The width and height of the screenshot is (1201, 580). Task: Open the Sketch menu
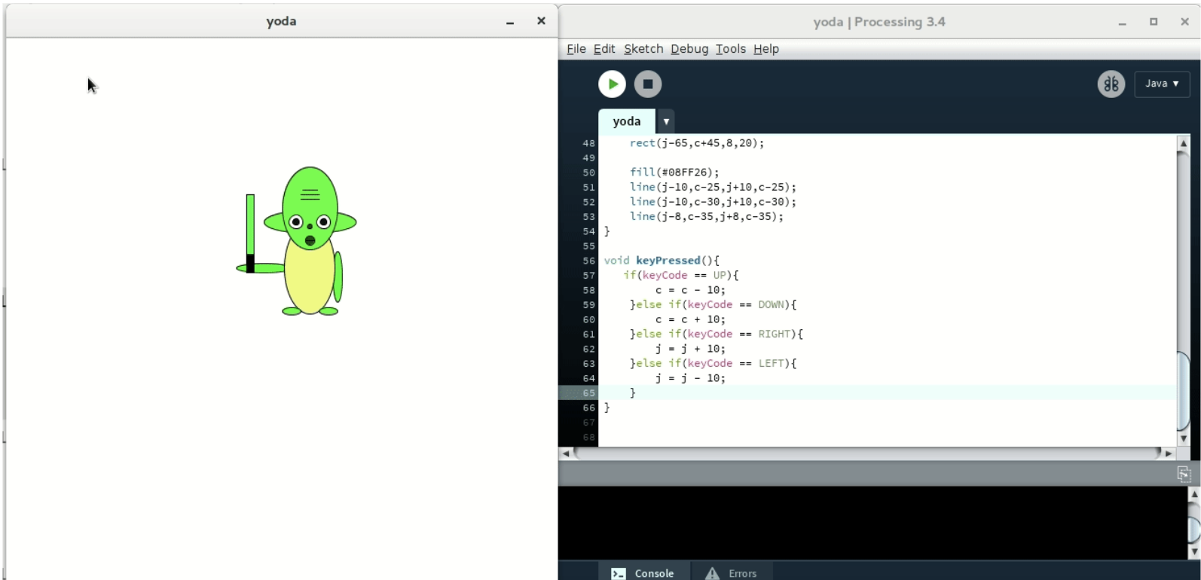[x=643, y=49]
